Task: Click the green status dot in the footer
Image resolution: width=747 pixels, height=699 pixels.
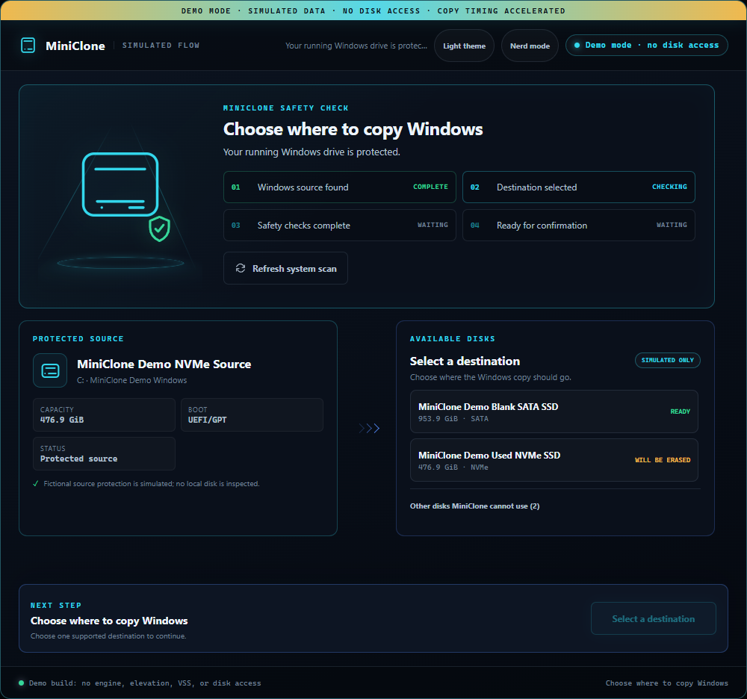Action: click(21, 683)
